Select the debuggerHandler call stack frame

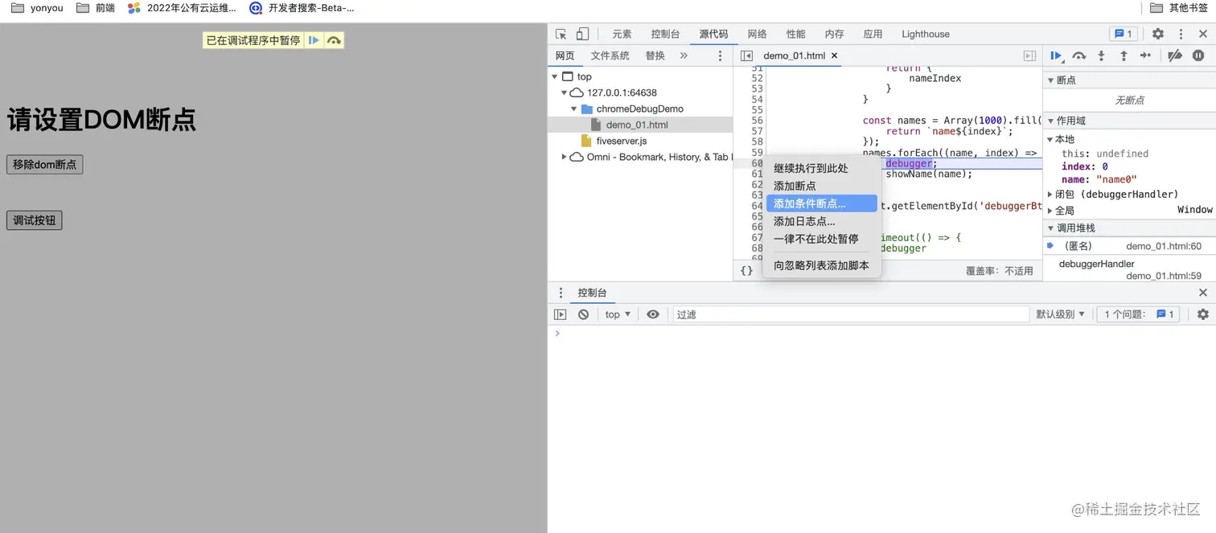coord(1129,269)
